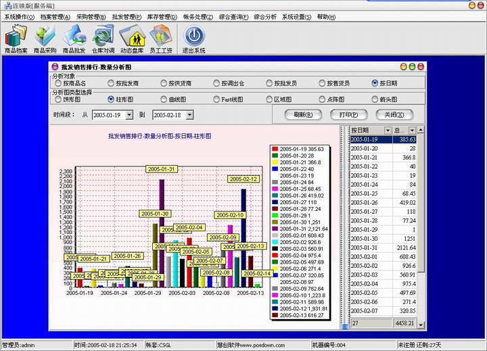This screenshot has width=487, height=351.
Task: Click the 刷新(R) refresh button
Action: (x=303, y=114)
